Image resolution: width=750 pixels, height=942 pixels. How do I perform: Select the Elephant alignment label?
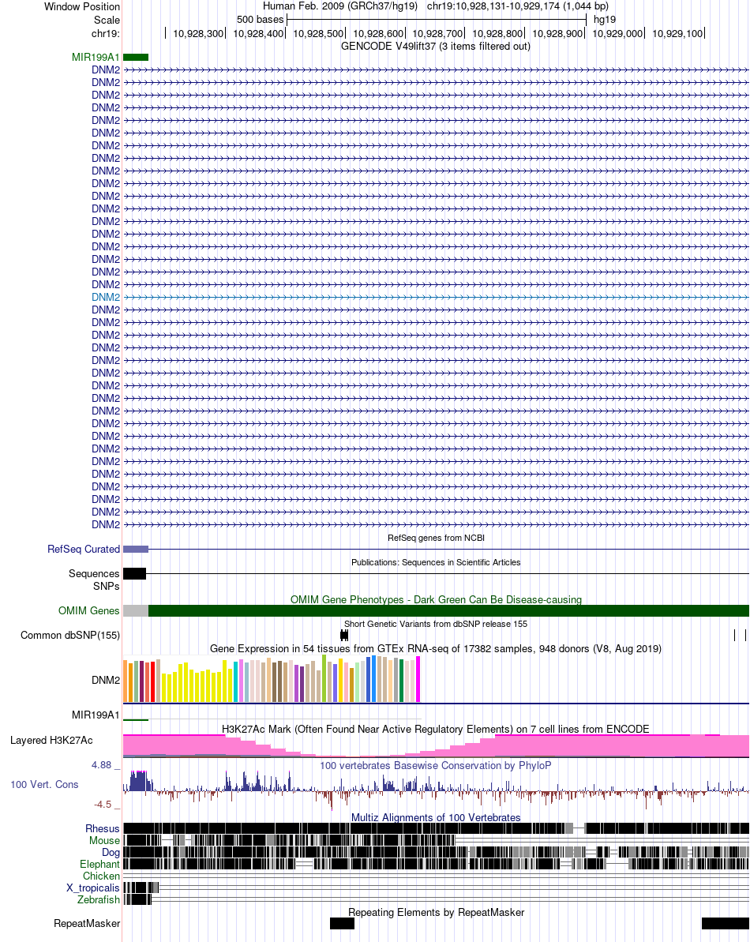click(x=99, y=864)
